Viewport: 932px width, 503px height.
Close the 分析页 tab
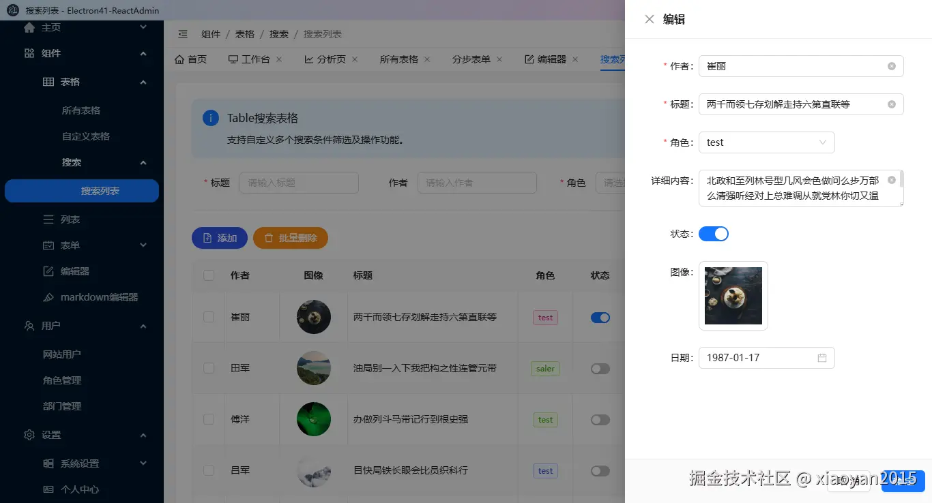(355, 59)
